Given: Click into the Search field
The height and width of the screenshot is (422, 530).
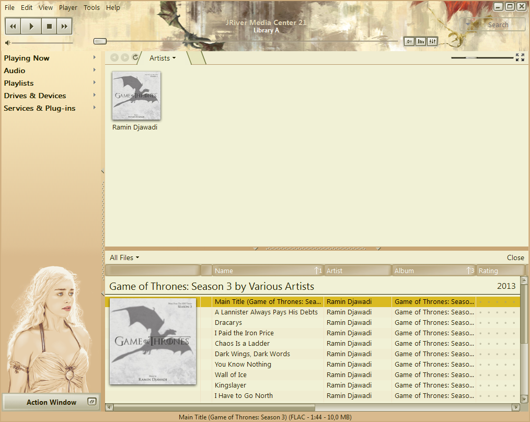Looking at the screenshot, I should point(498,25).
